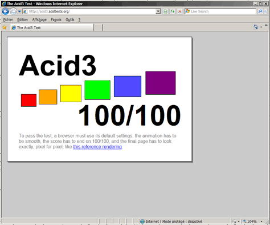Click the yellow square
270x225 pixels.
point(71,94)
